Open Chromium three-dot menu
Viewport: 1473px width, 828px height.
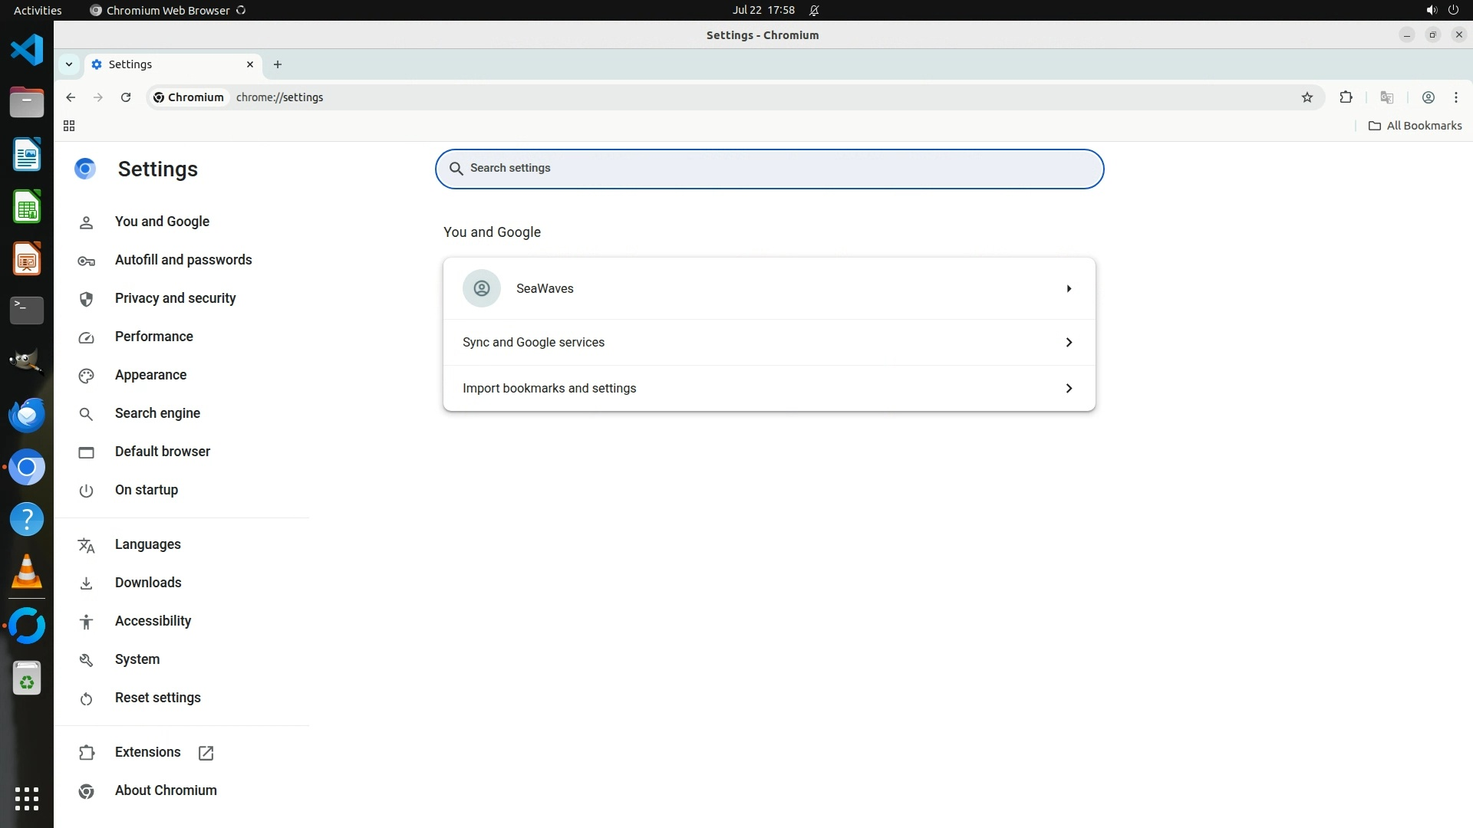coord(1455,97)
